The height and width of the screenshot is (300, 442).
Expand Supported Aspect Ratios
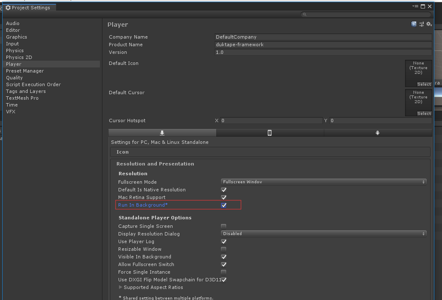[x=121, y=287]
